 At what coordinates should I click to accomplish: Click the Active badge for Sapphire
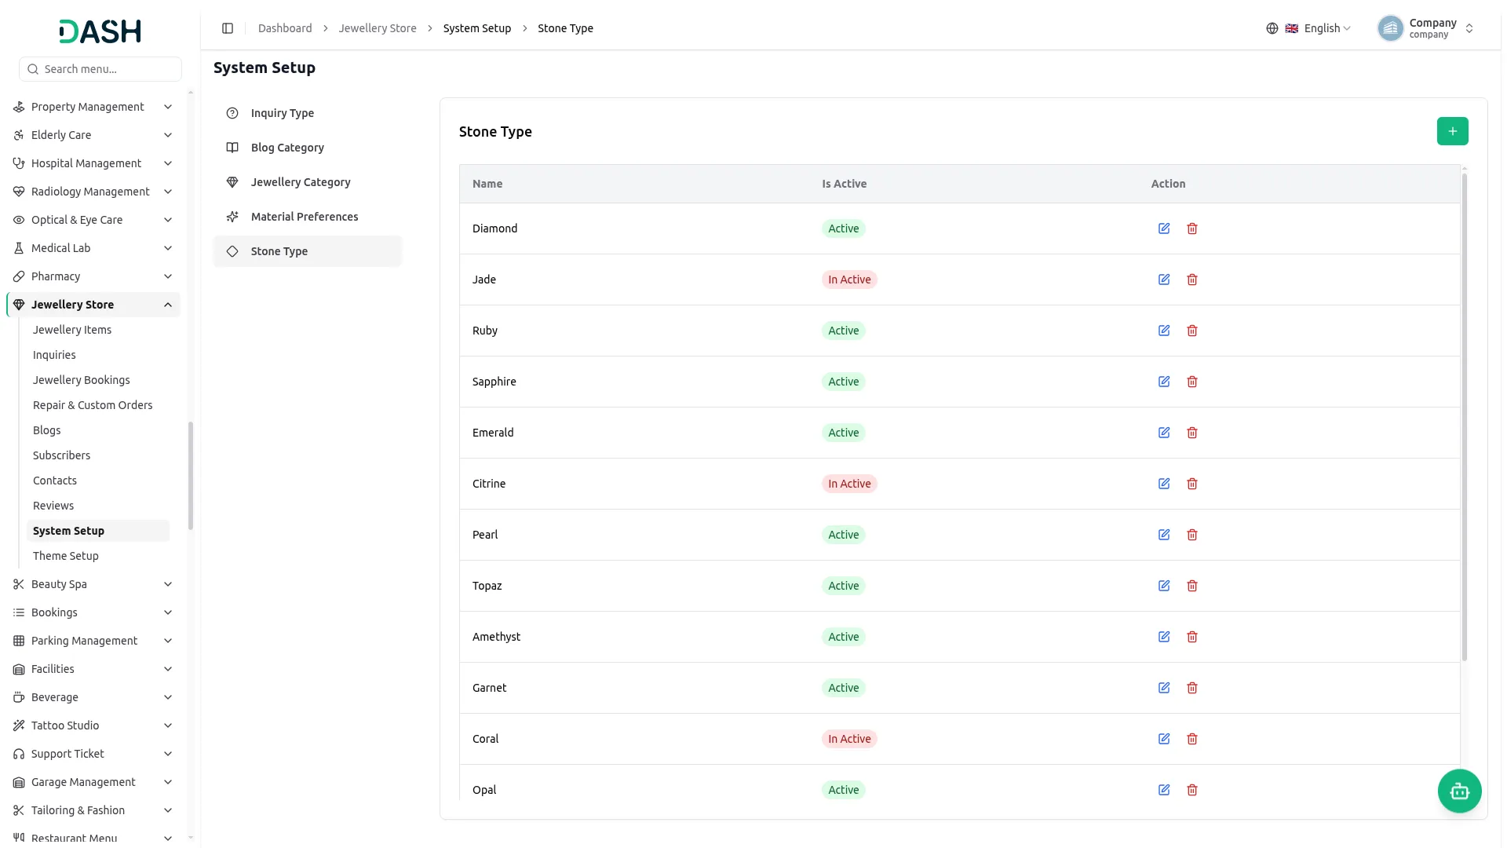pyautogui.click(x=843, y=382)
